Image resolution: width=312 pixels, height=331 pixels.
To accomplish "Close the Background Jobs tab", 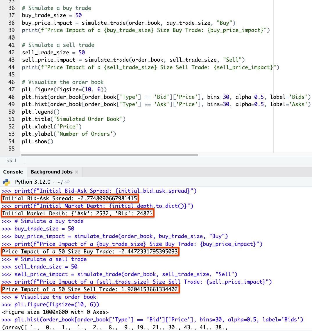I will point(77,172).
